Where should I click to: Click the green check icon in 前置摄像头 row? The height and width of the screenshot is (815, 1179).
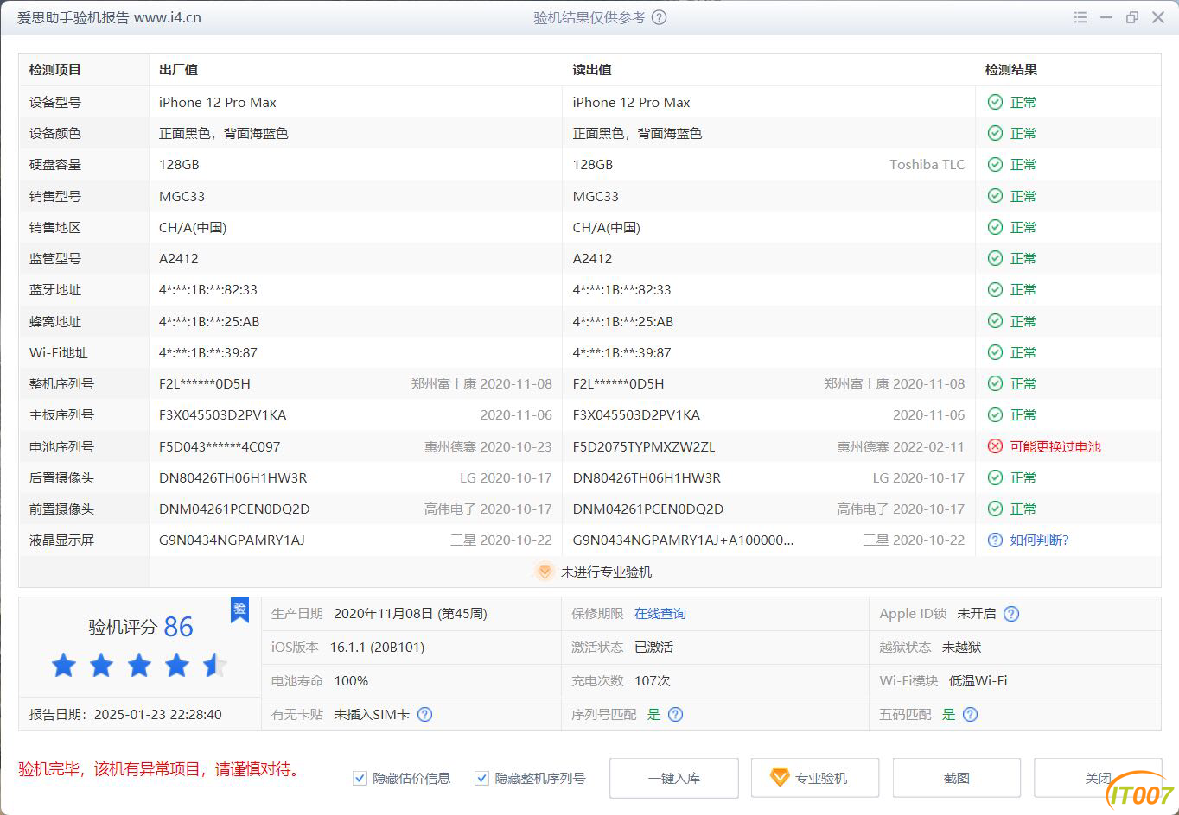click(x=995, y=509)
